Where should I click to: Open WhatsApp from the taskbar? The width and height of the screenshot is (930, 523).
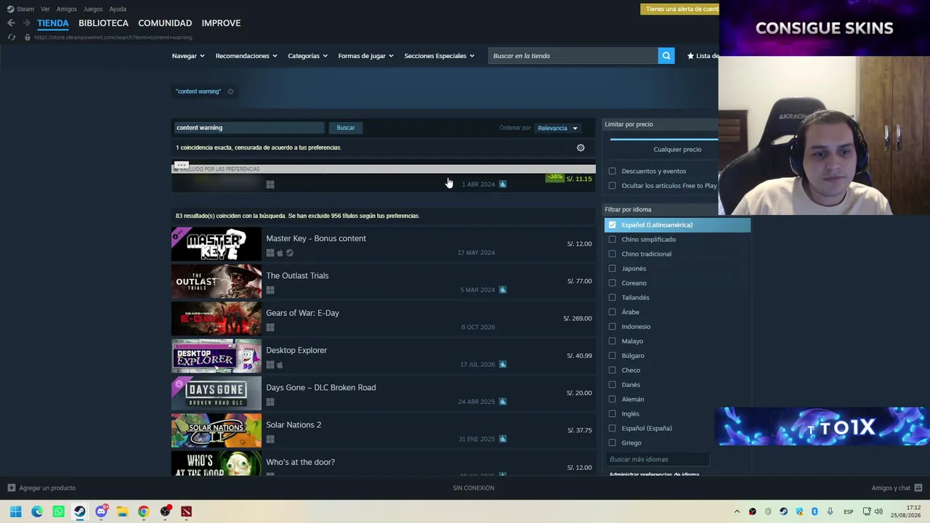[x=59, y=511]
